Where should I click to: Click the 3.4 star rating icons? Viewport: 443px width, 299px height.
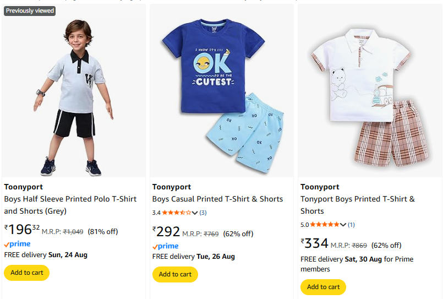coord(176,213)
